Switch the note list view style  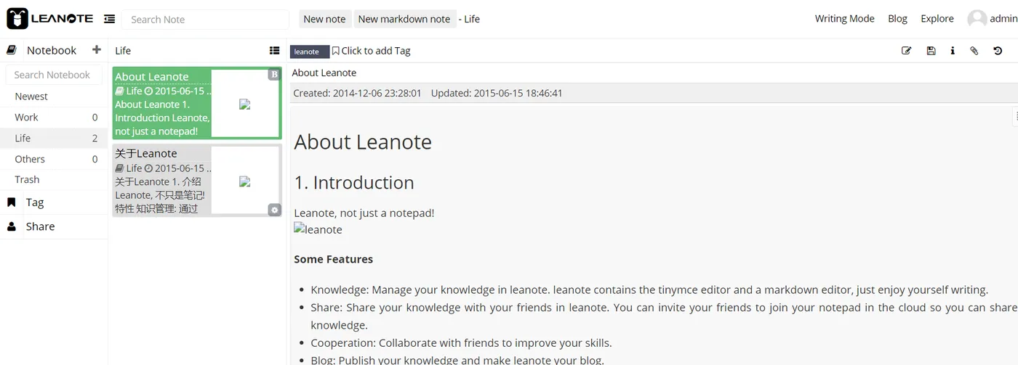[x=274, y=51]
